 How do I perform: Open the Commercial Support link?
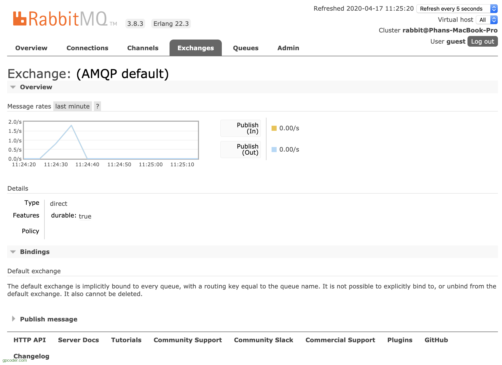pyautogui.click(x=340, y=340)
